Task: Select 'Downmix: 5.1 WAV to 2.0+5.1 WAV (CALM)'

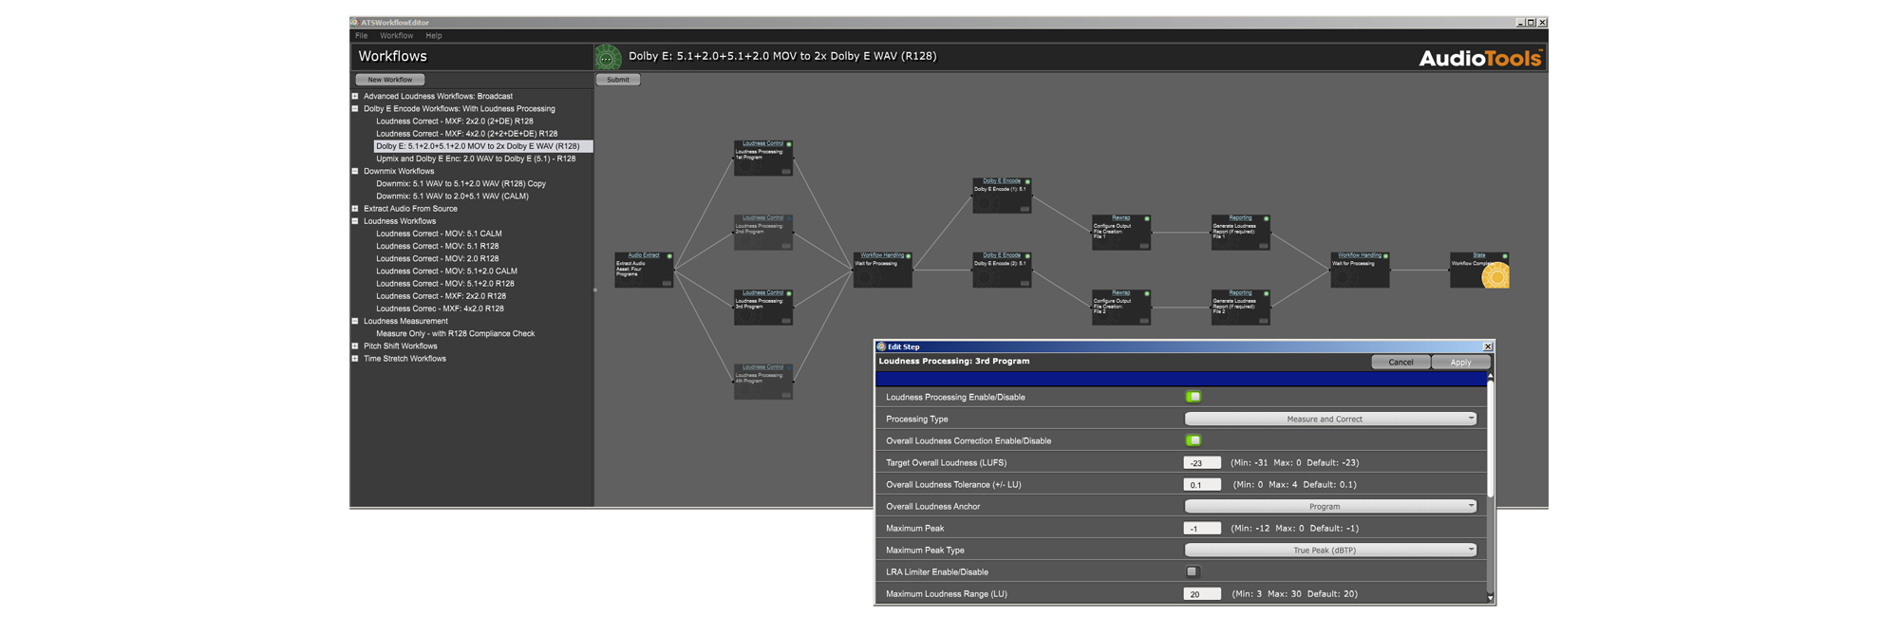Action: pyautogui.click(x=452, y=196)
